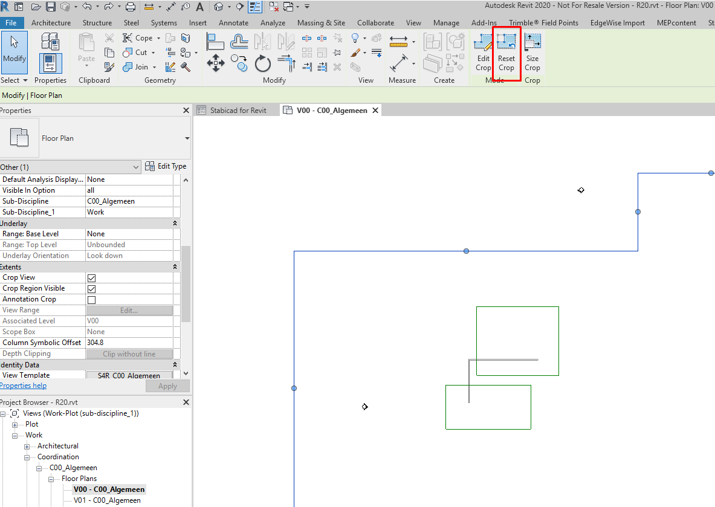Open the Floor Plan type selector dropdown
The height and width of the screenshot is (507, 715).
tap(187, 138)
